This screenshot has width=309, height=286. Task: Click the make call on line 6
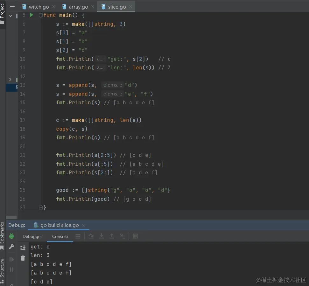click(x=78, y=24)
